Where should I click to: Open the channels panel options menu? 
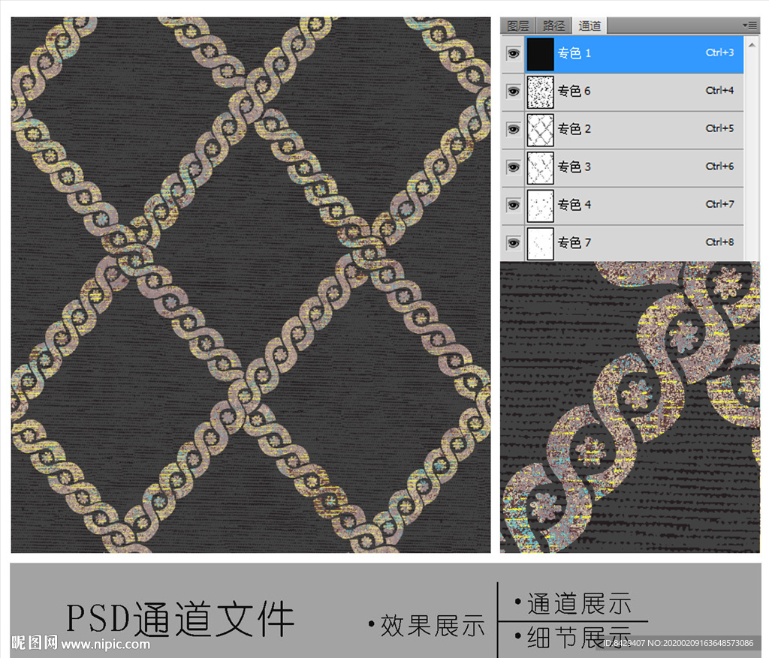[749, 25]
